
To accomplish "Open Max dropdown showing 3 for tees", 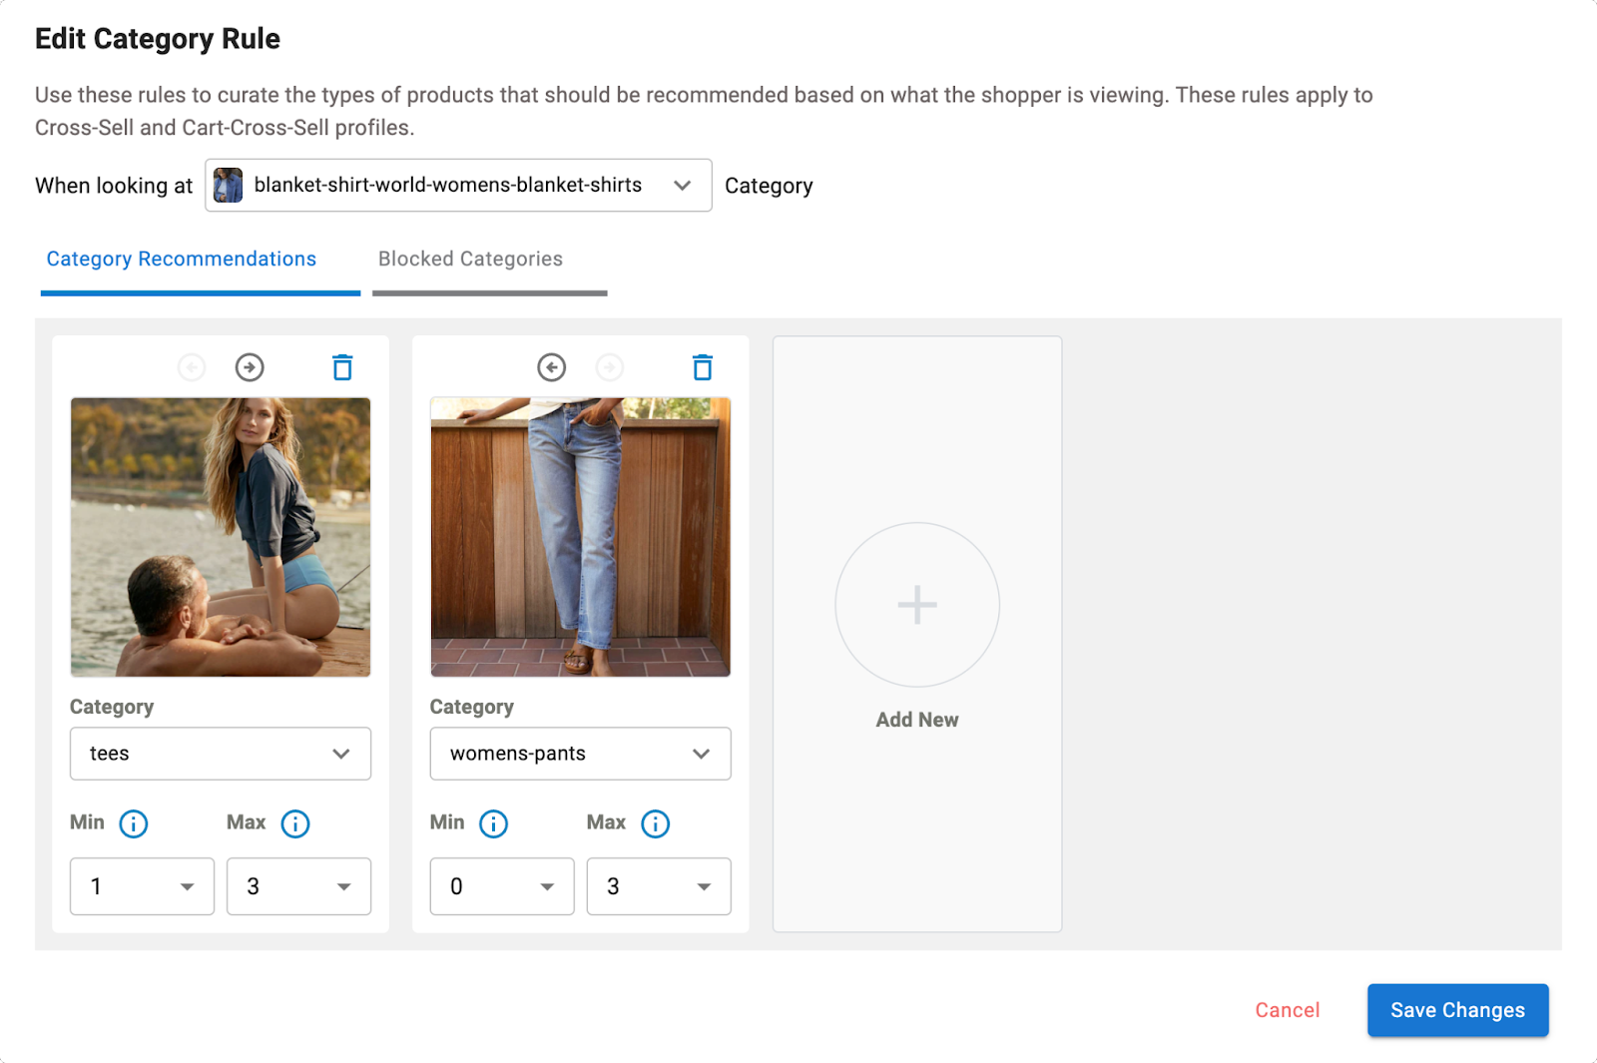I will coord(298,886).
